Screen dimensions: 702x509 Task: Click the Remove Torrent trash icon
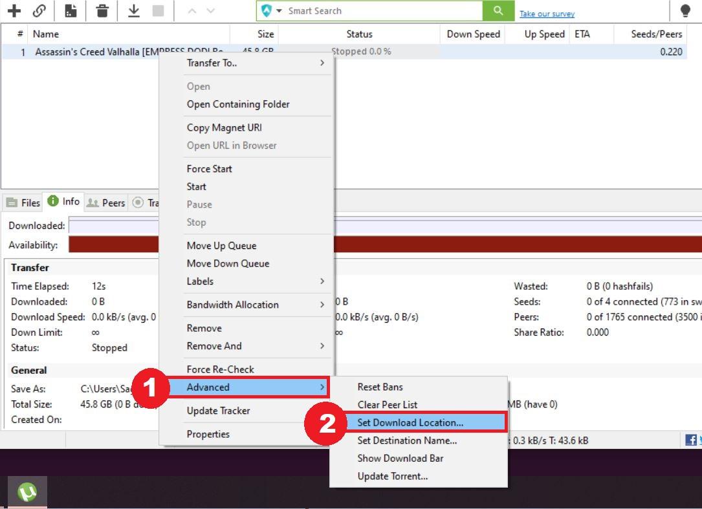(102, 10)
